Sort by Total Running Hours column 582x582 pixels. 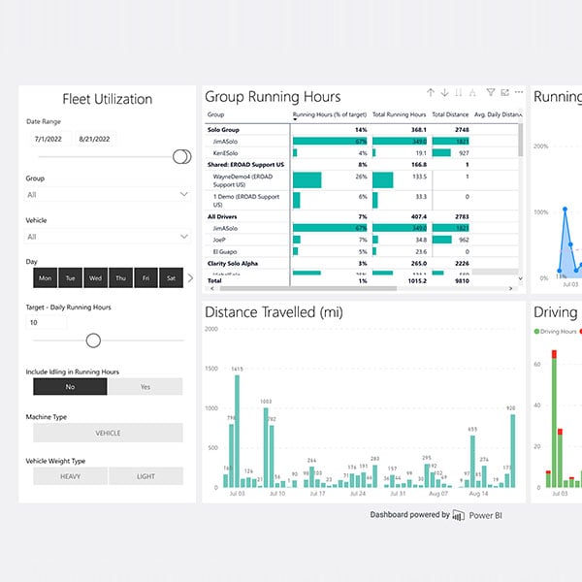pos(399,114)
